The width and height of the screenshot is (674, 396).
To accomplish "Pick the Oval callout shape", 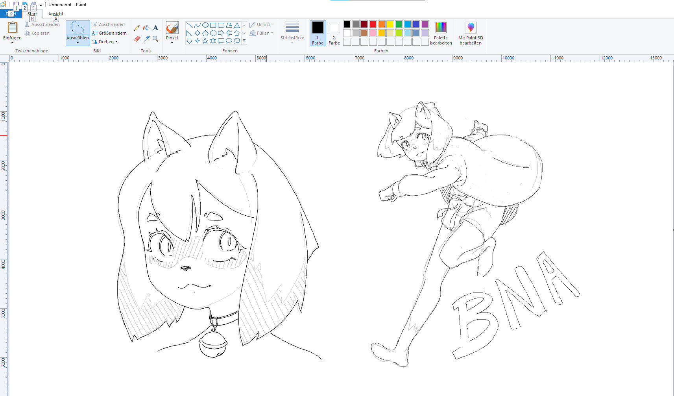I will (229, 41).
